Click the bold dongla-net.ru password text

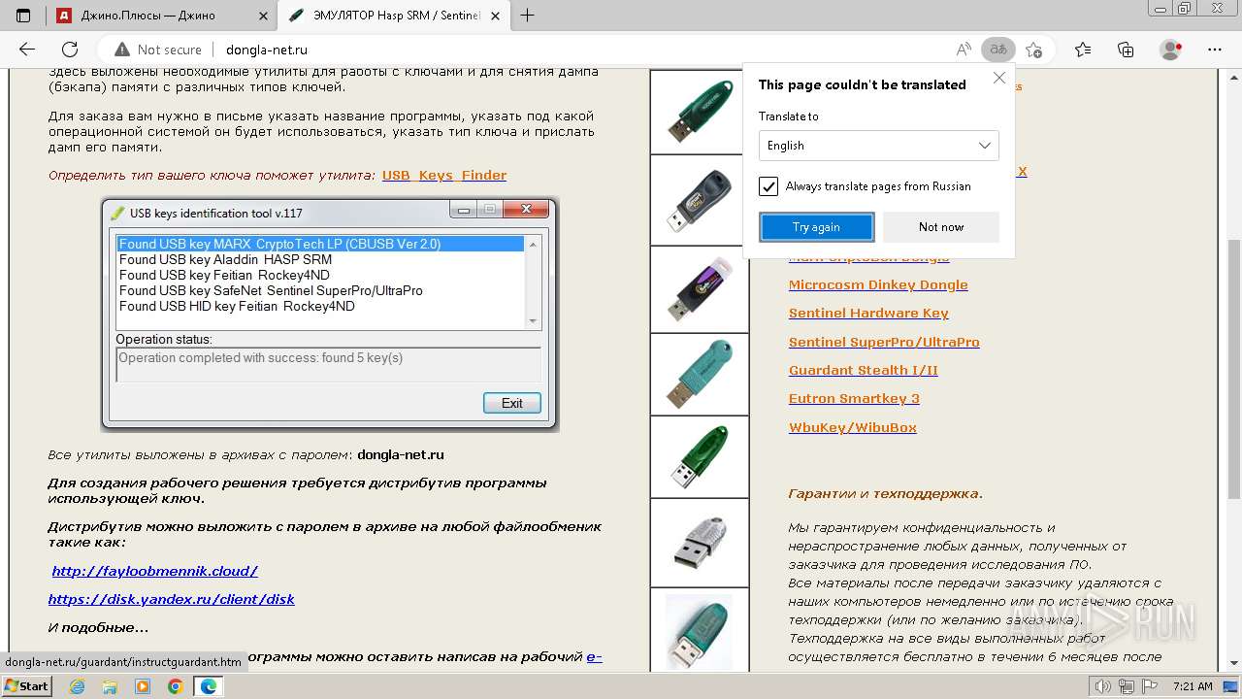(401, 454)
